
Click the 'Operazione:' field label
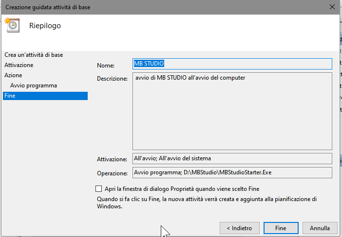tap(112, 173)
